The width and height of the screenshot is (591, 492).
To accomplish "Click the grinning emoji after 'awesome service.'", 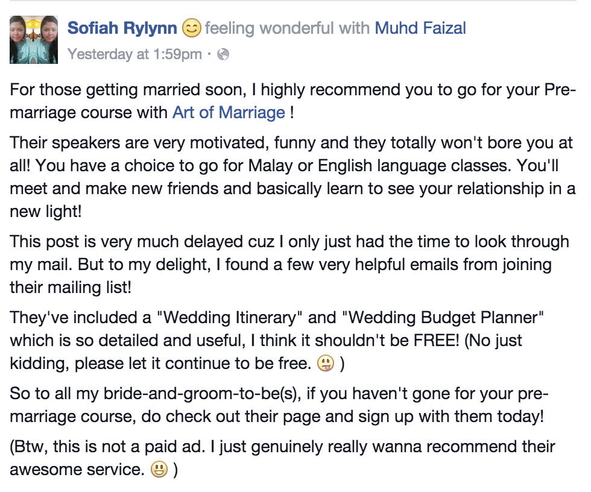I will [159, 470].
